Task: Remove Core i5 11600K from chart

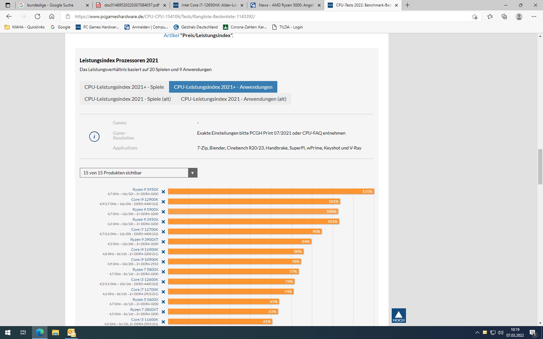Action: [163, 322]
